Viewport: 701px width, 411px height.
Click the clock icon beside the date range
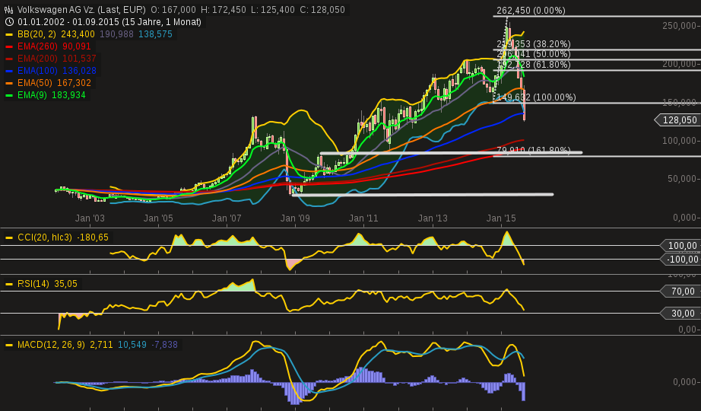8,22
